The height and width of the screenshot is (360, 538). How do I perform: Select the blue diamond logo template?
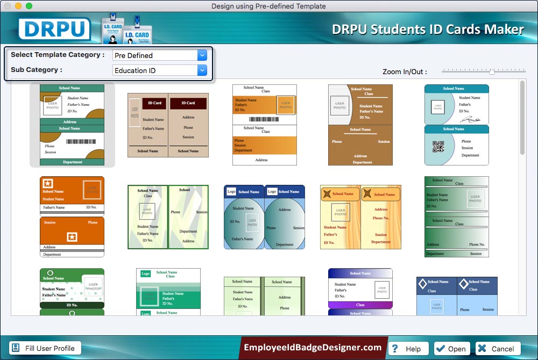point(457,296)
